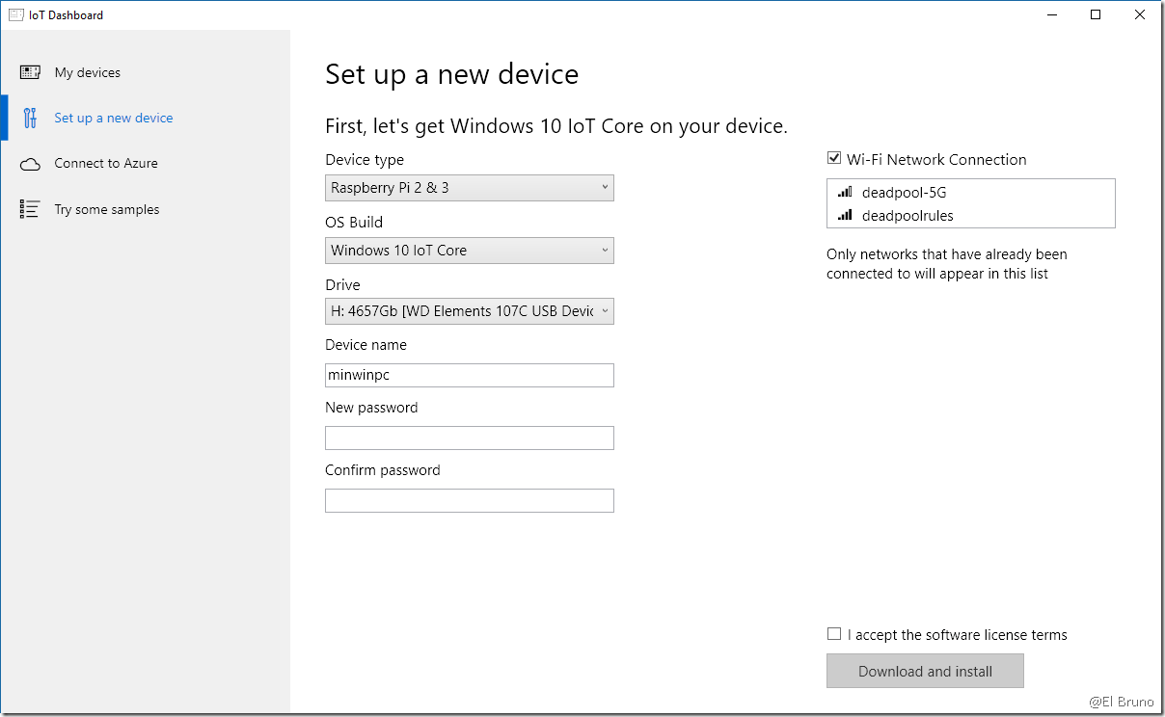Click signal strength icon beside deadpoolrules

[845, 215]
